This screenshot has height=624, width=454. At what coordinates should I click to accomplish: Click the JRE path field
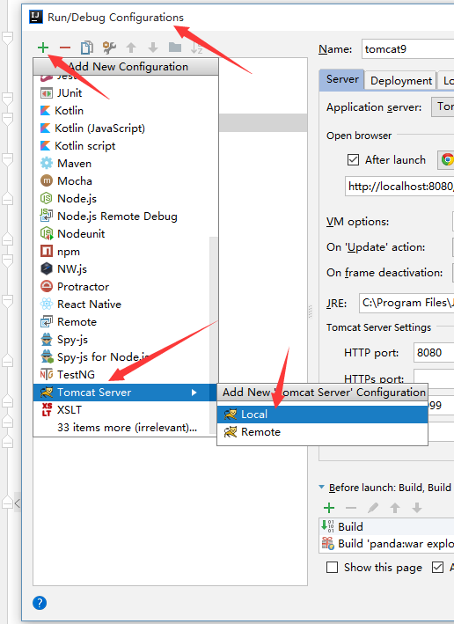tap(406, 303)
